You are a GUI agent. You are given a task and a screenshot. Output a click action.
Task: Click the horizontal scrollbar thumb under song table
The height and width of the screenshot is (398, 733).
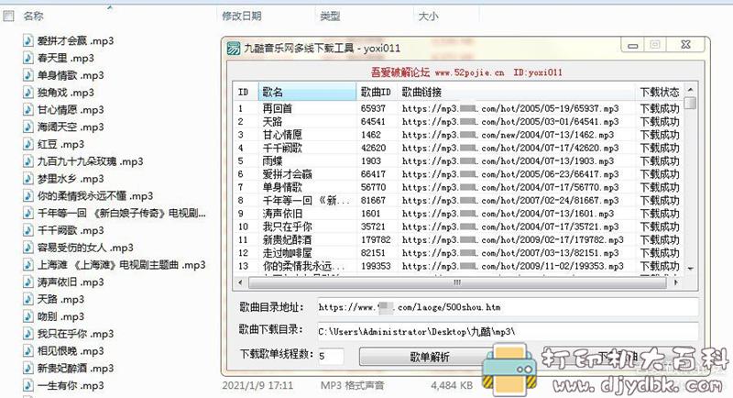point(457,282)
